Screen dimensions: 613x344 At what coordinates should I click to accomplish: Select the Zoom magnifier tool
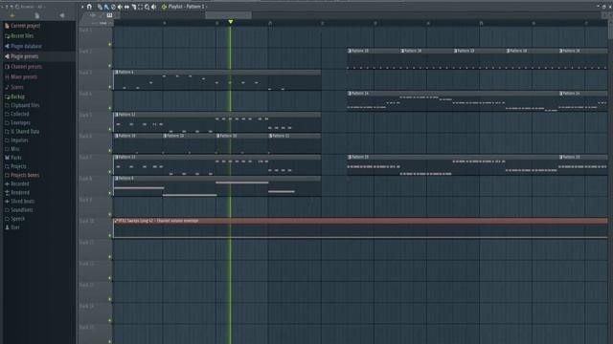(147, 7)
